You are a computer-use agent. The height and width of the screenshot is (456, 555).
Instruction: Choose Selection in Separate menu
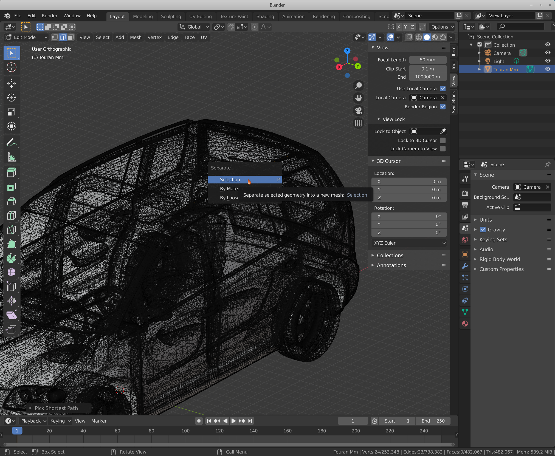coord(230,180)
